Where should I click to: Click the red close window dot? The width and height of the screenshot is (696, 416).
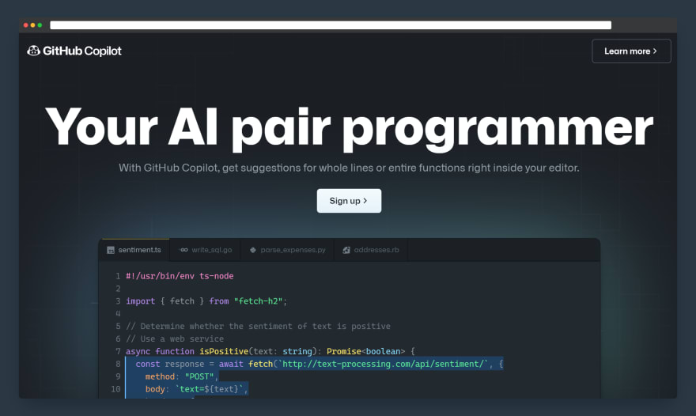[x=26, y=25]
